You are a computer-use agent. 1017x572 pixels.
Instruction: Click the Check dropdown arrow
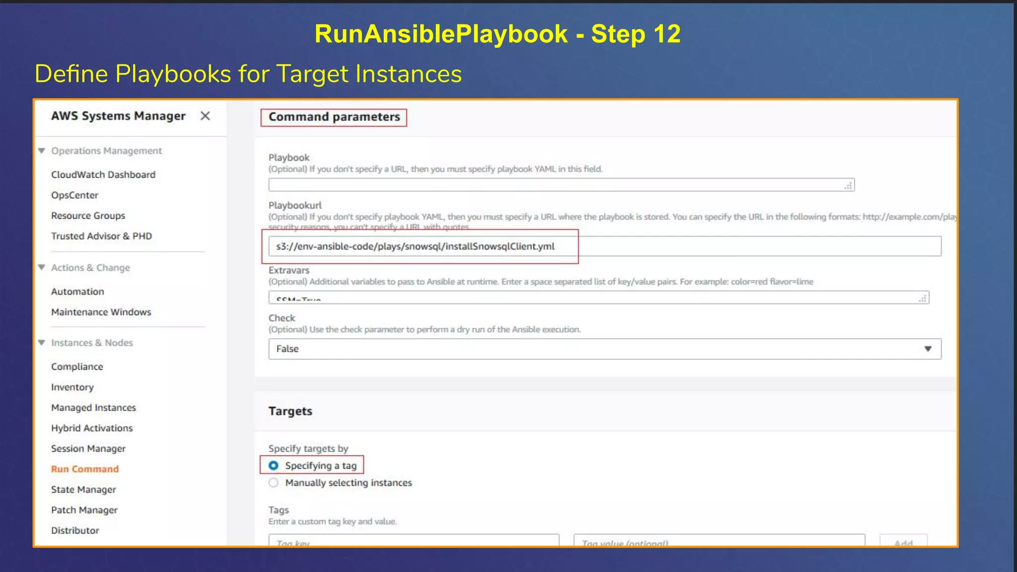tap(928, 349)
